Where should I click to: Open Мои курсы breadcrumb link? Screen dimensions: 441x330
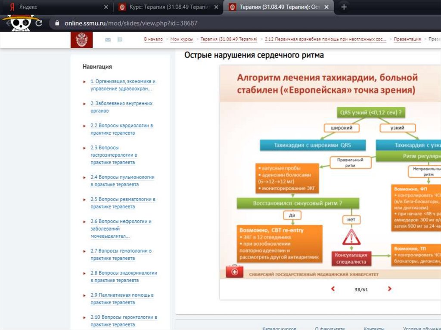(181, 39)
